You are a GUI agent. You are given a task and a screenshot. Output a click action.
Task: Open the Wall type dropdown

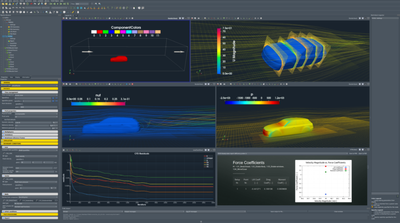point(36,203)
